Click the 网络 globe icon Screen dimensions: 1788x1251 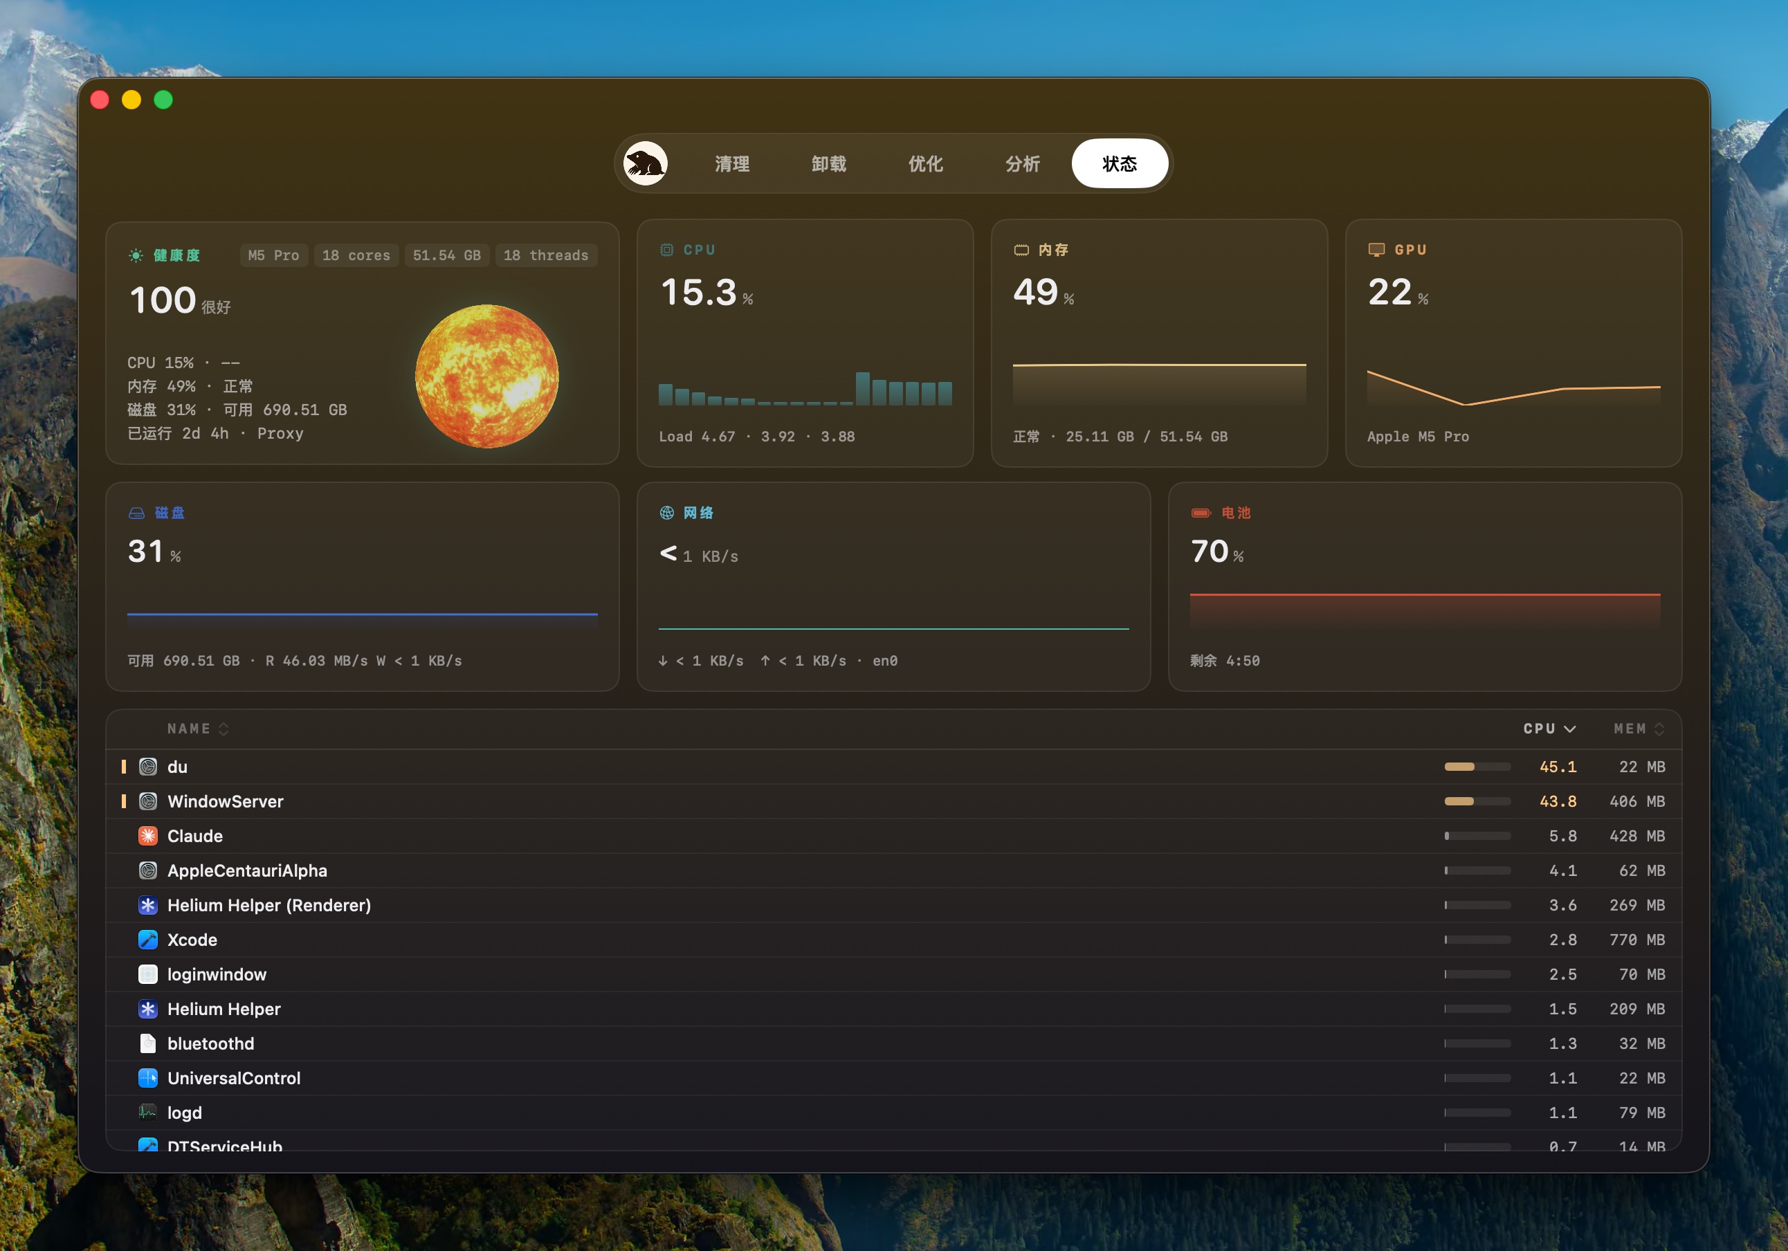[666, 513]
